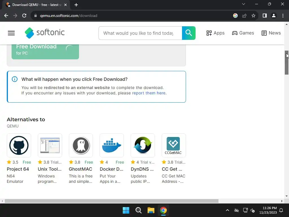Open the DynDNS updater icon
Viewport: 289px width, 217px height.
coord(143,145)
